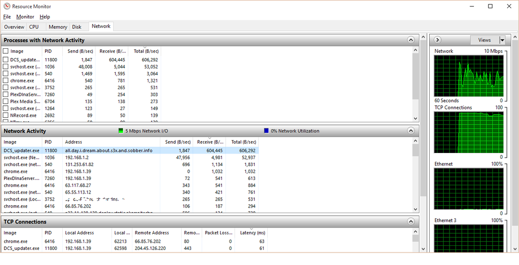Viewport: 519px width, 265px height.
Task: Click the 63.117.68.27 address cell
Action: click(78, 185)
